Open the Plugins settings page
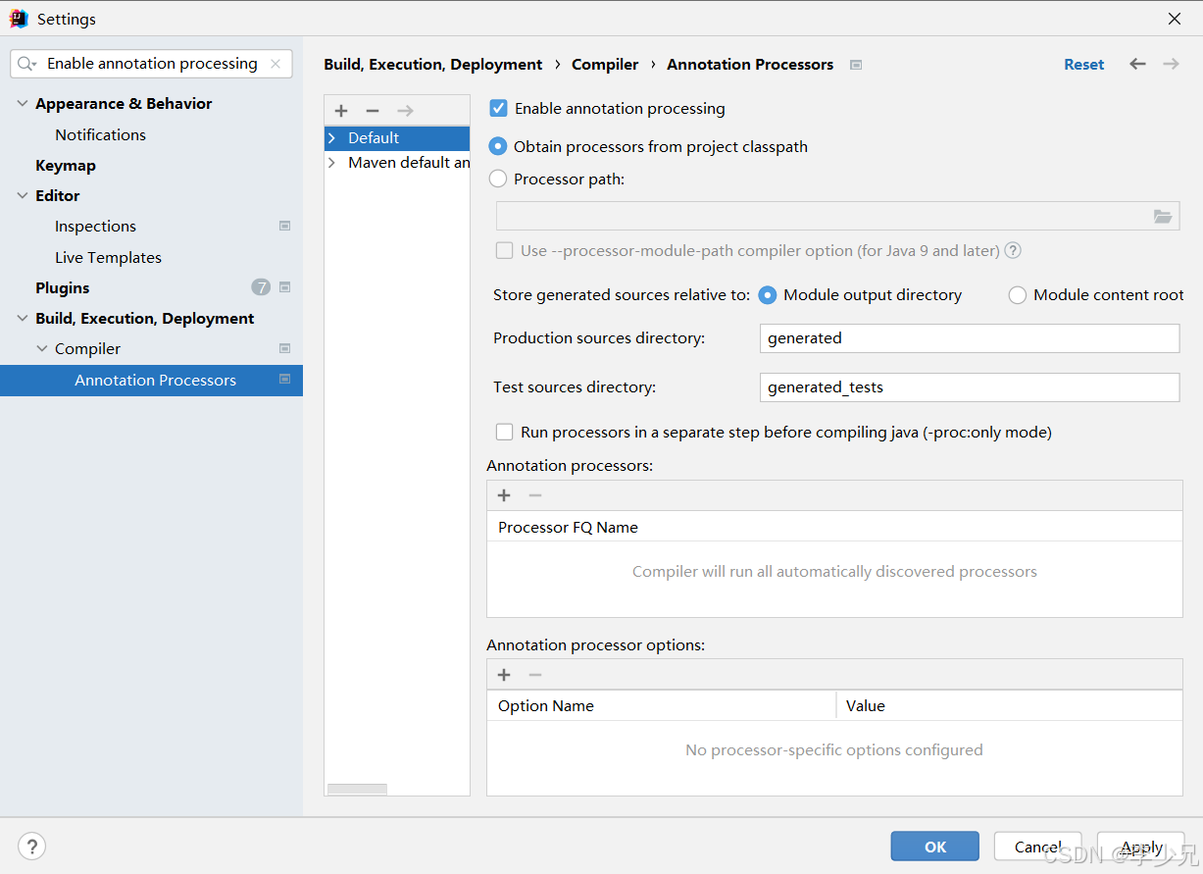This screenshot has height=874, width=1203. (63, 287)
